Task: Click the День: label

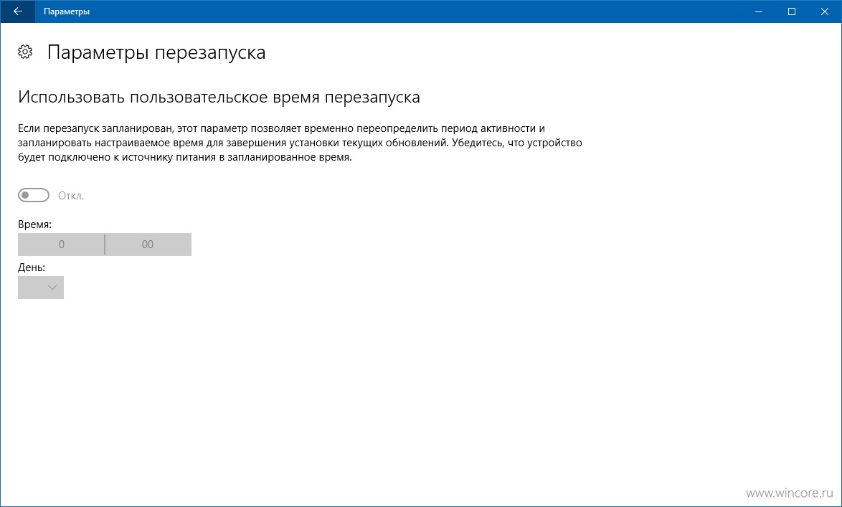Action: coord(32,267)
